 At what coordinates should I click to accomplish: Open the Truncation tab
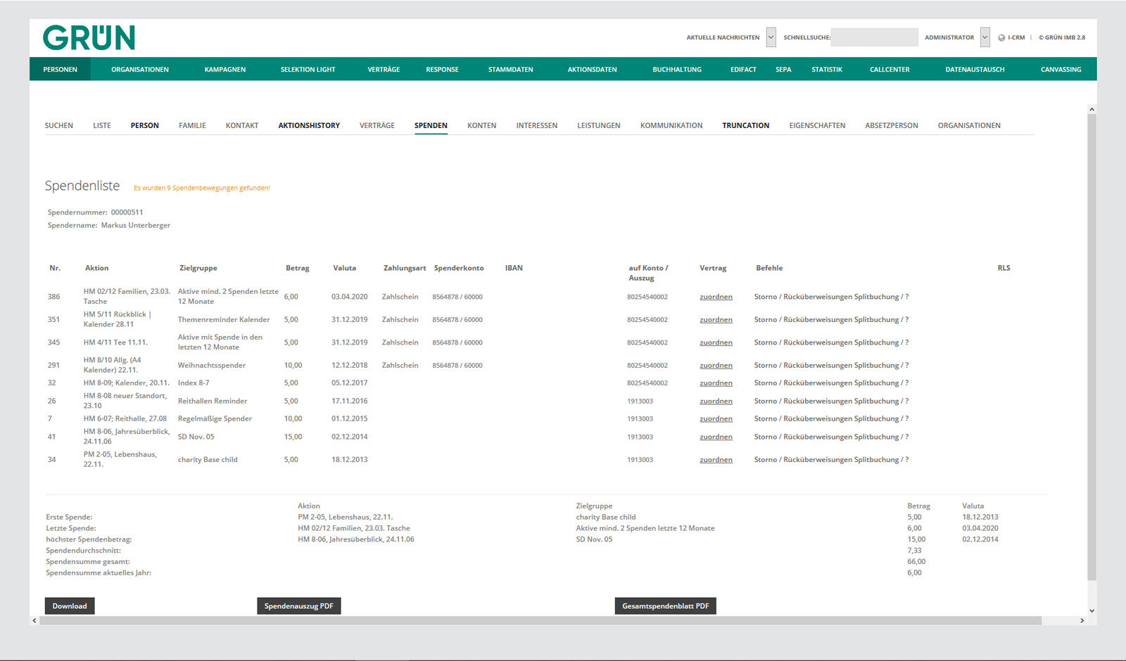(x=746, y=126)
